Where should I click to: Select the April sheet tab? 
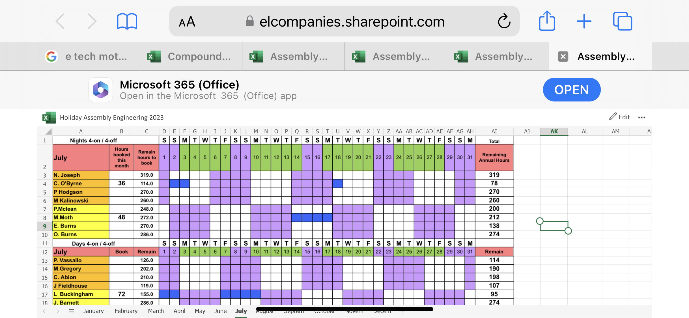click(x=179, y=311)
